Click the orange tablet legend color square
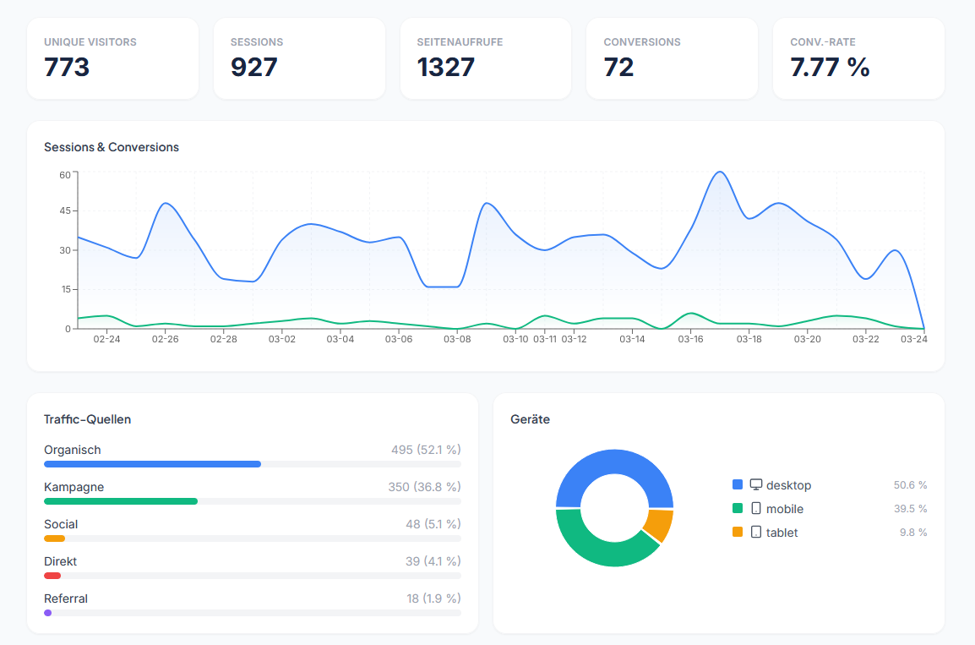 (x=738, y=533)
